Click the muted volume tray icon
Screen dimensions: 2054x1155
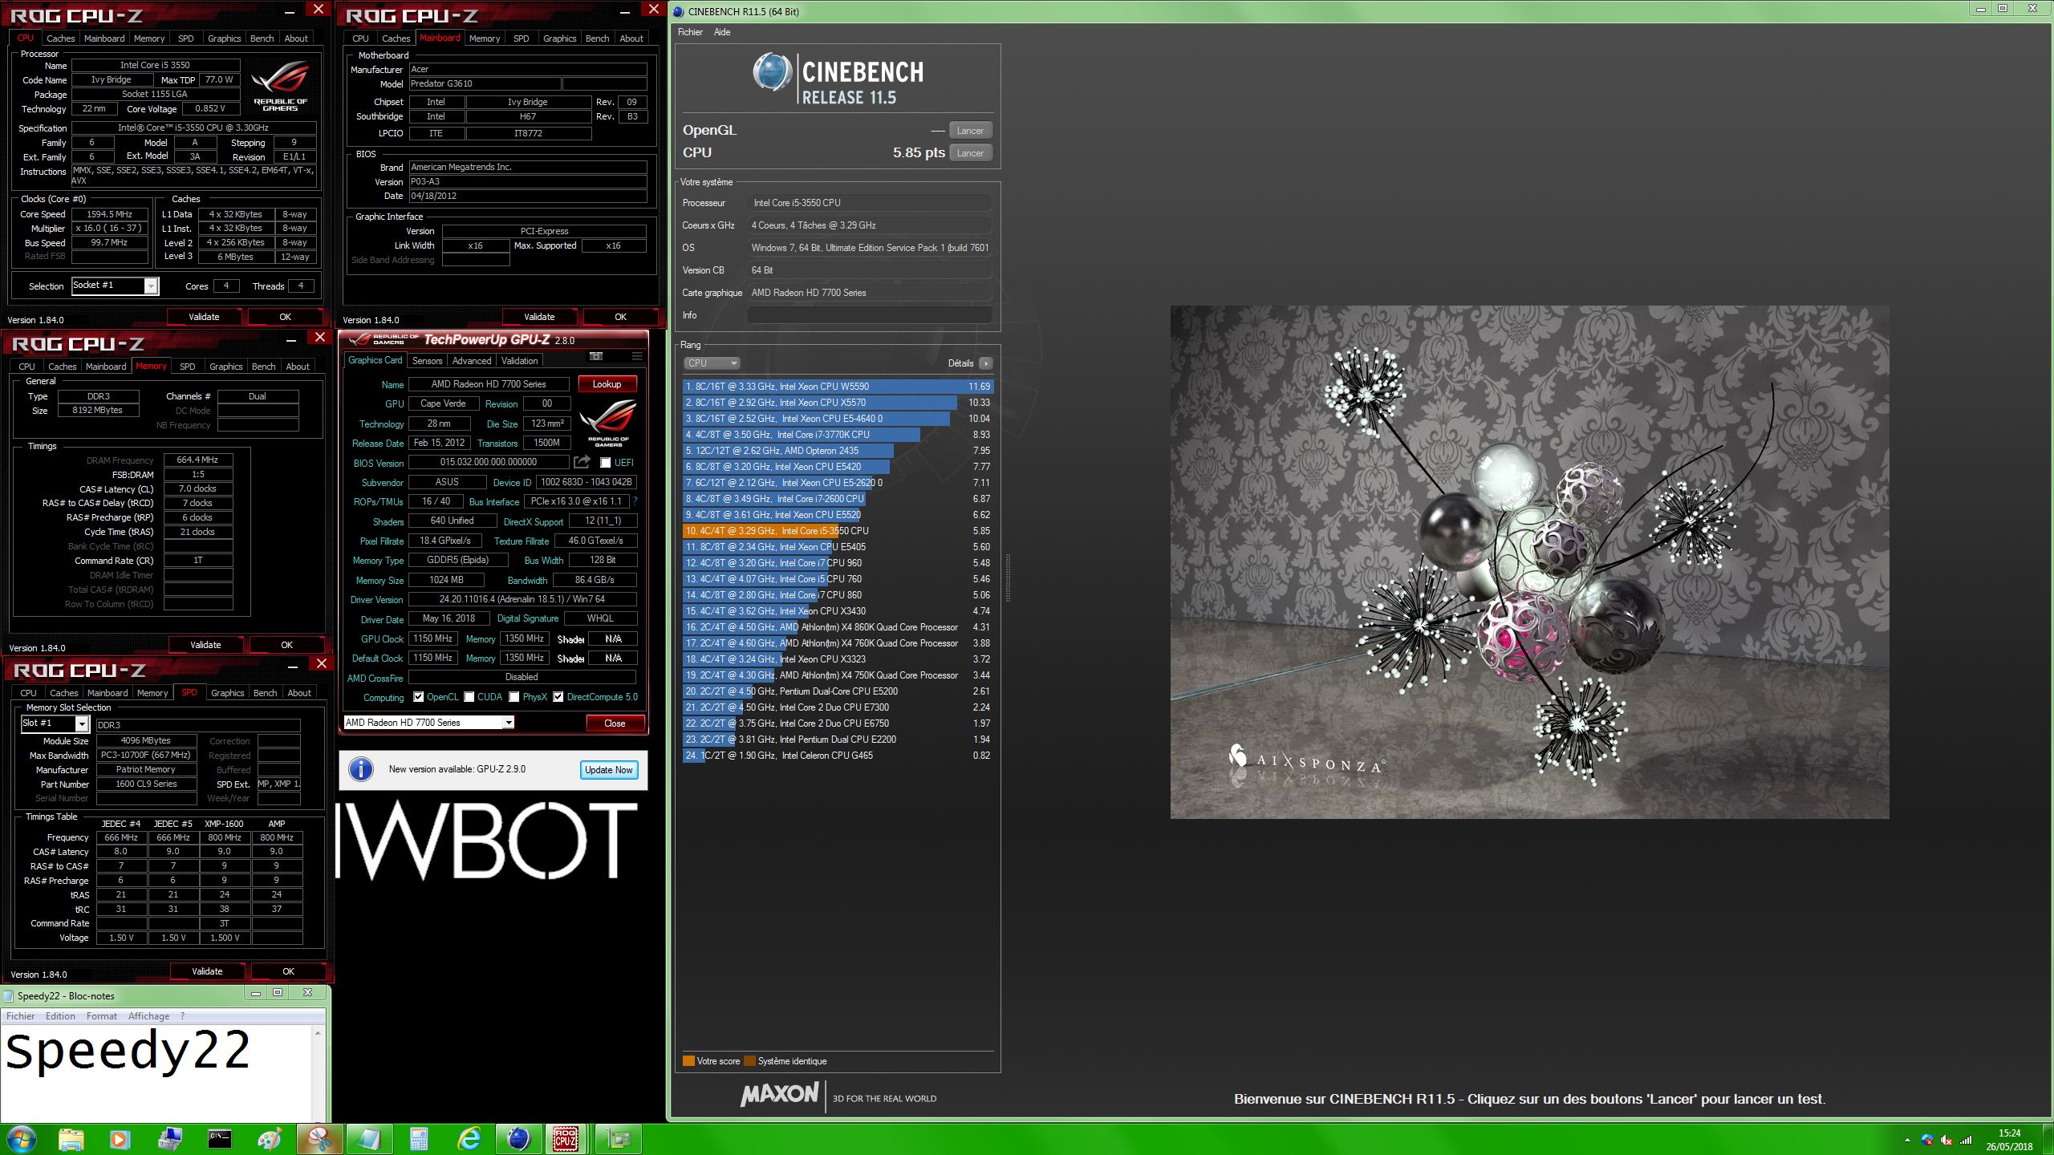pos(1946,1140)
